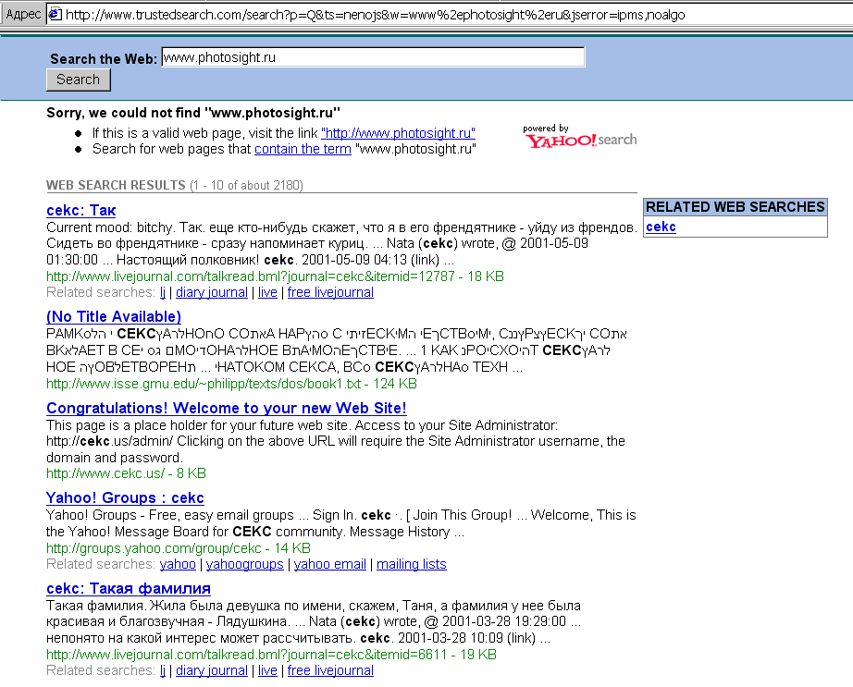Image resolution: width=853 pixels, height=687 pixels.
Task: Click the "(1 - 10 of about 2180)" count text
Action: pyautogui.click(x=246, y=185)
